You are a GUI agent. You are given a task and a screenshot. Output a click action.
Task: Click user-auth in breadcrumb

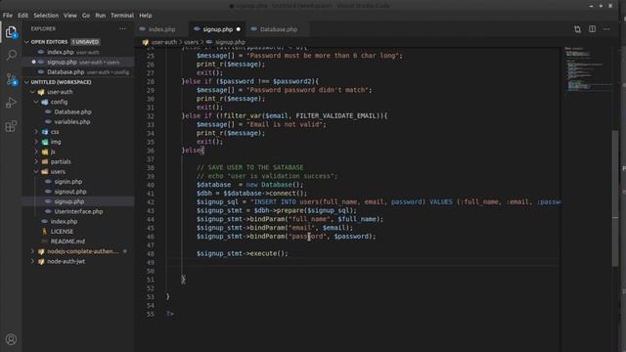(x=163, y=42)
